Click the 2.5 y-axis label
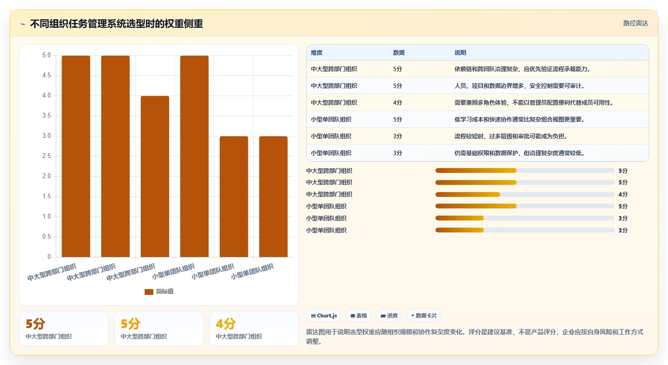 (x=46, y=156)
